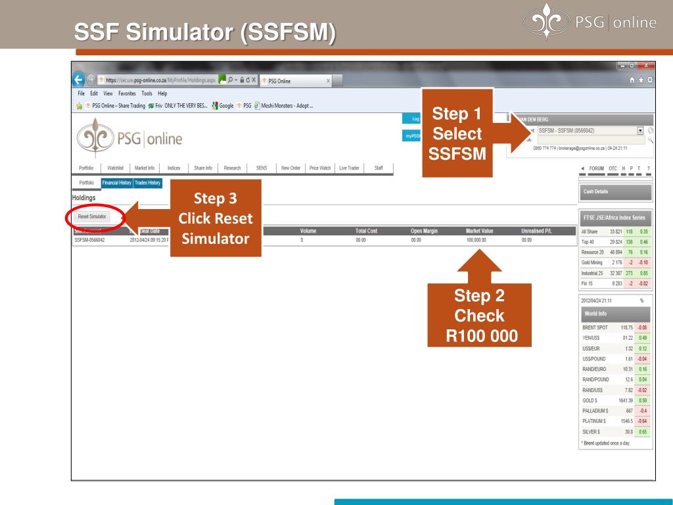This screenshot has height=505, width=673.
Task: Click the FTSE JSE/Africa Index Series header
Action: (615, 218)
